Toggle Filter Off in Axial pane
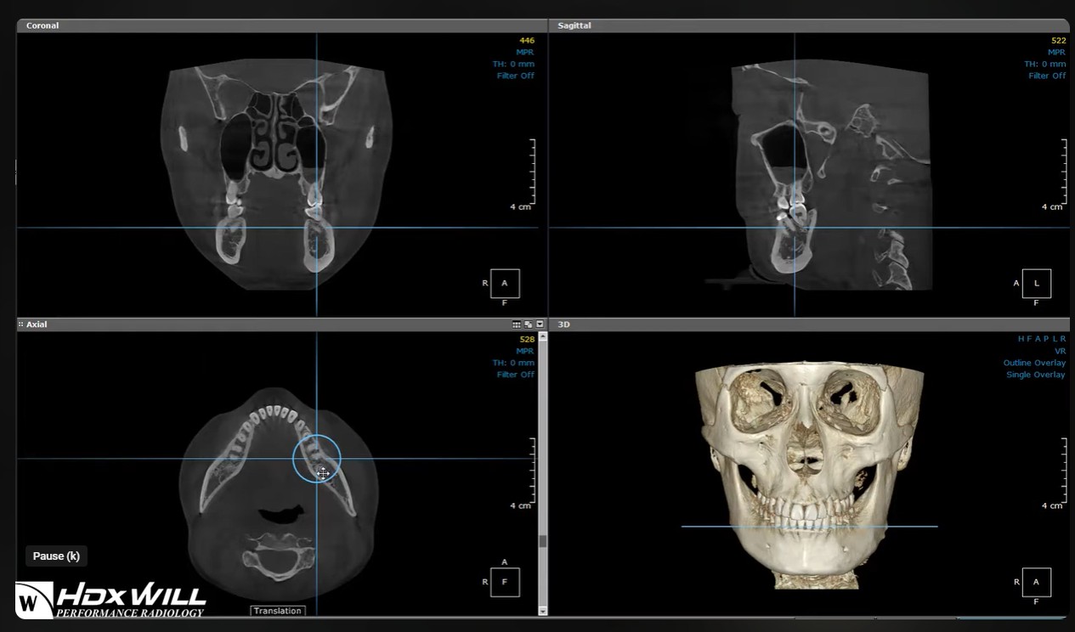Screen dimensions: 1075x632 click(516, 375)
